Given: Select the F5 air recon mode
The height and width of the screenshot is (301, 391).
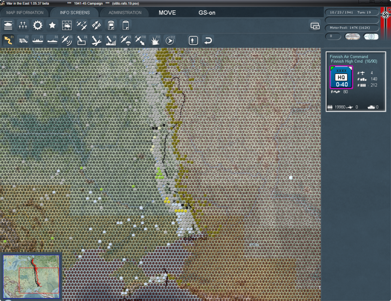Looking at the screenshot, I should (67, 40).
